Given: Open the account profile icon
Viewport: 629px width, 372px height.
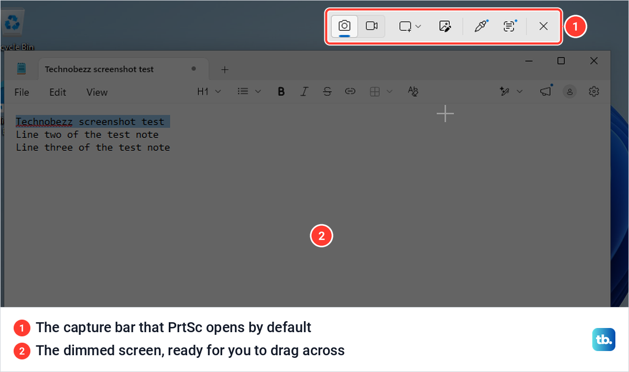Looking at the screenshot, I should pyautogui.click(x=570, y=92).
